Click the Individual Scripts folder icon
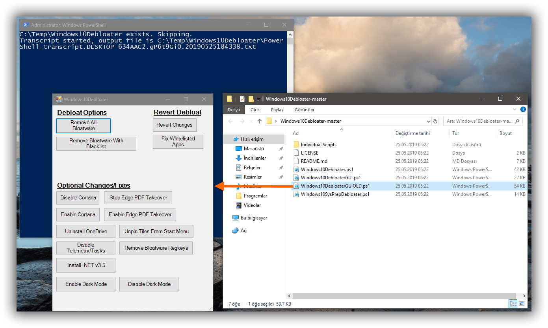Viewport: 548px width, 328px height. tap(296, 145)
